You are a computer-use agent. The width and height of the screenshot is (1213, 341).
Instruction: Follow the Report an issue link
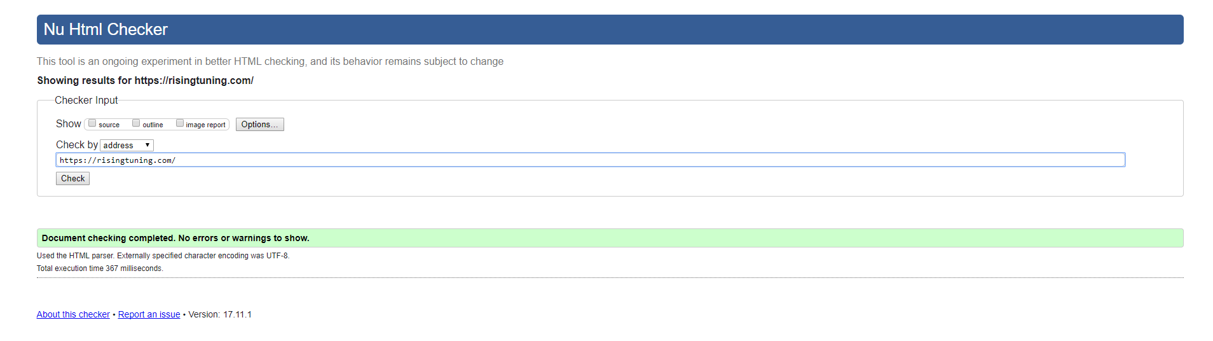pos(149,314)
